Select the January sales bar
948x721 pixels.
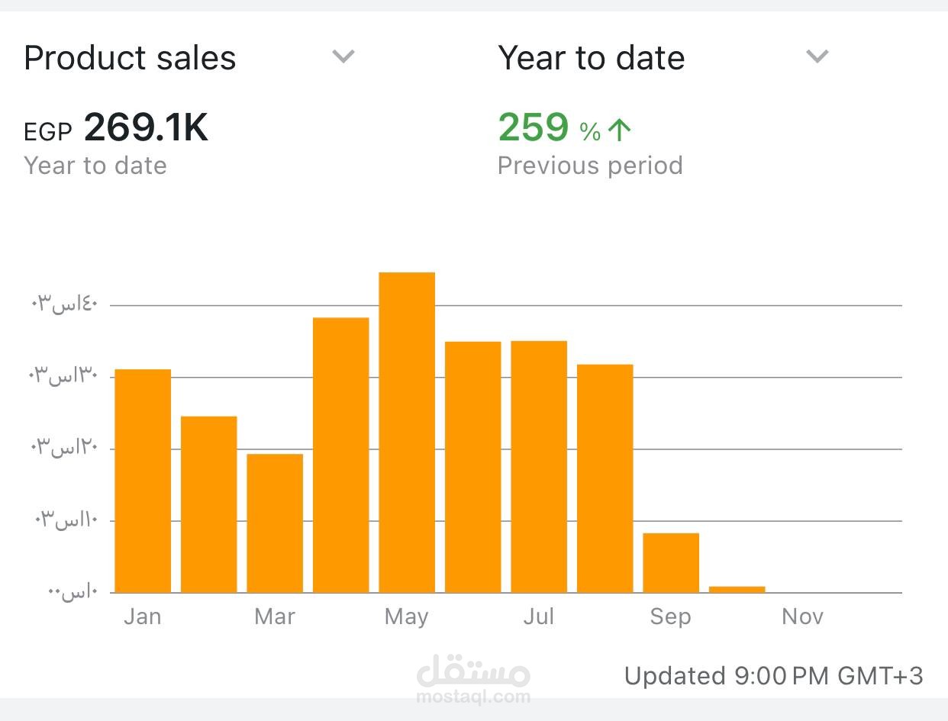coord(143,481)
